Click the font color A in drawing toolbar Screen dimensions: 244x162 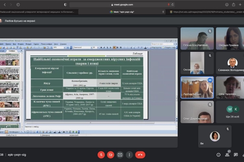59,132
